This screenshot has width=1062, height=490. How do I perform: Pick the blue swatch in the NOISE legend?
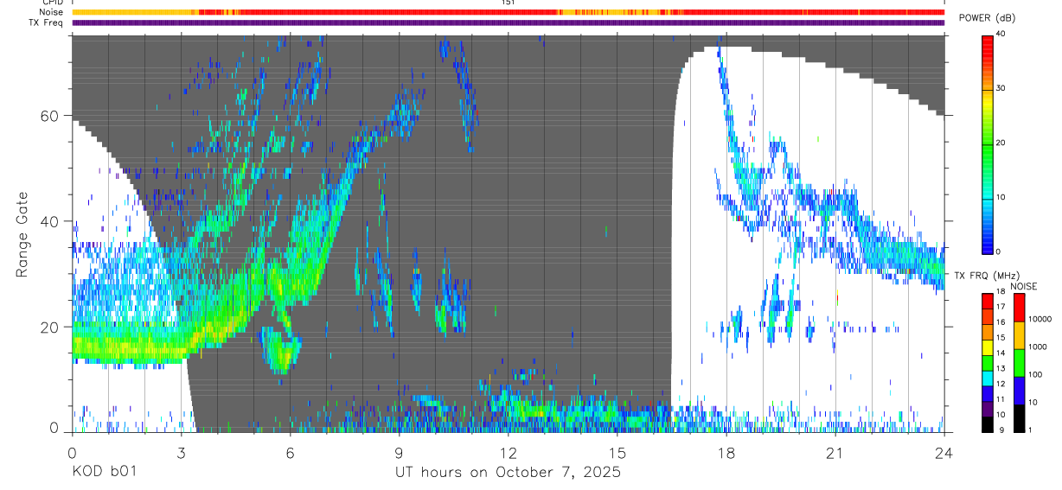pyautogui.click(x=1019, y=391)
